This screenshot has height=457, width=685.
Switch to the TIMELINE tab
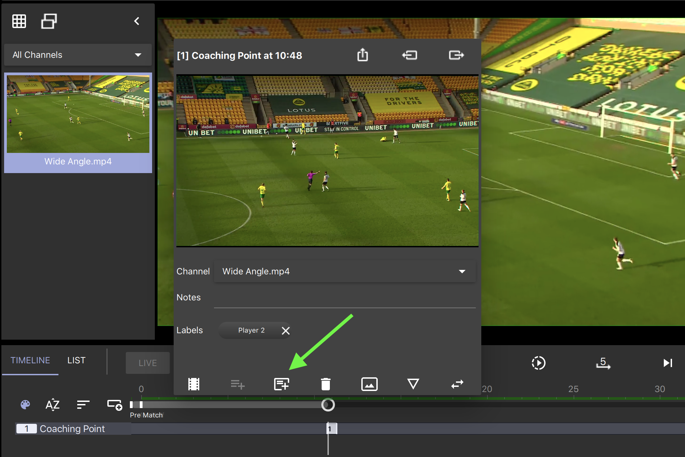pos(30,361)
